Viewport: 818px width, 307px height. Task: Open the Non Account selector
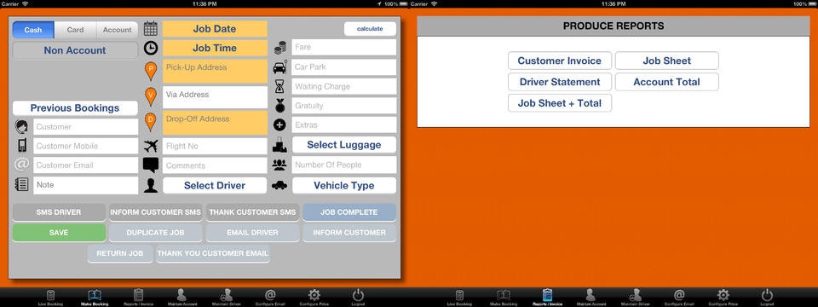(75, 50)
